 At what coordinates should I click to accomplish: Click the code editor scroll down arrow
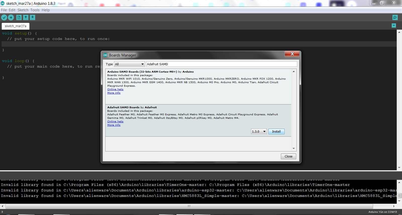pos(399,168)
